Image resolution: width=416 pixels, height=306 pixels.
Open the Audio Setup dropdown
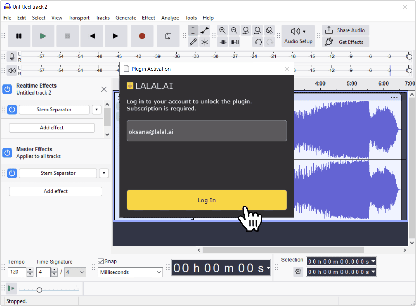(x=298, y=36)
